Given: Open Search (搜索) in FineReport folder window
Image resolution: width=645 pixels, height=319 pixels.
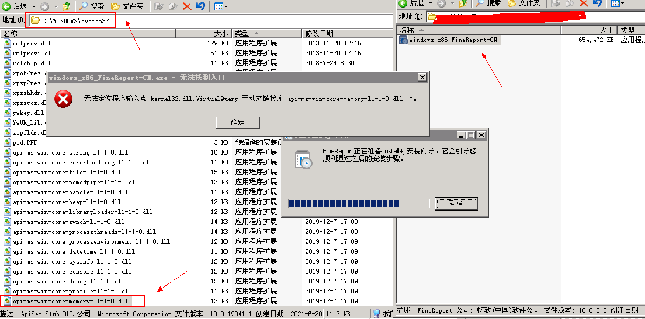Looking at the screenshot, I should point(488,3).
